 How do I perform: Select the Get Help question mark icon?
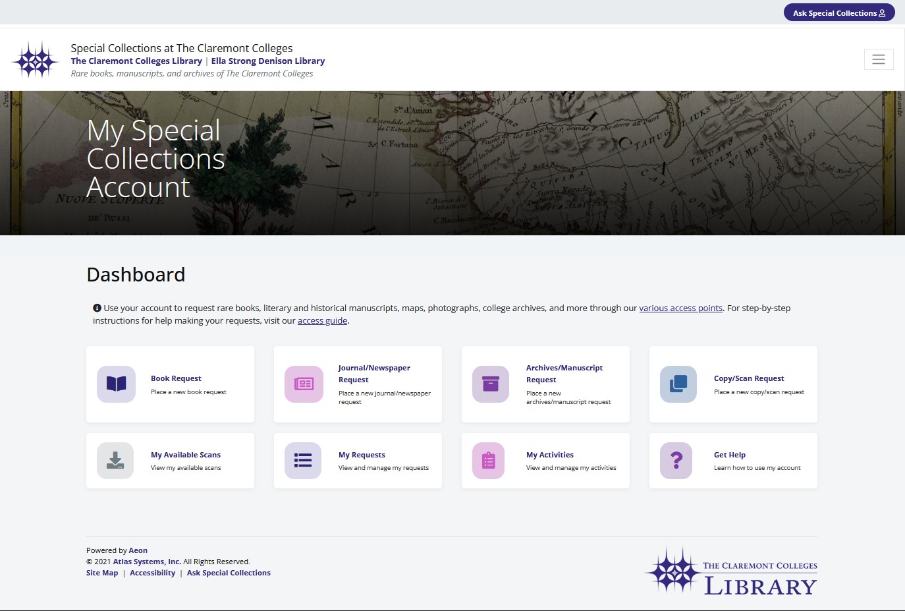(x=678, y=461)
